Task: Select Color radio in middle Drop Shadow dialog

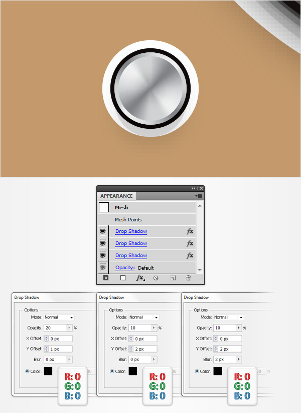Action: [112, 371]
